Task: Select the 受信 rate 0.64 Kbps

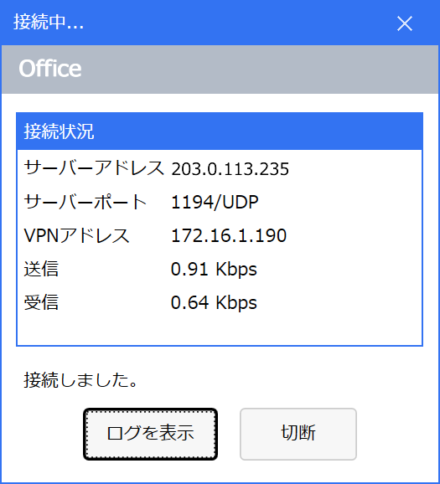Action: pos(214,302)
